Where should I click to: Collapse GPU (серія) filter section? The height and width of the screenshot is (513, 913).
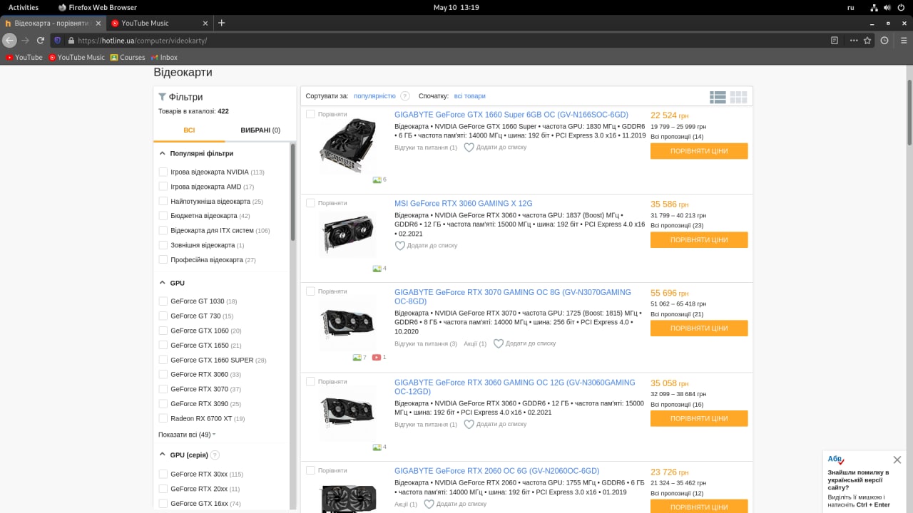click(163, 455)
